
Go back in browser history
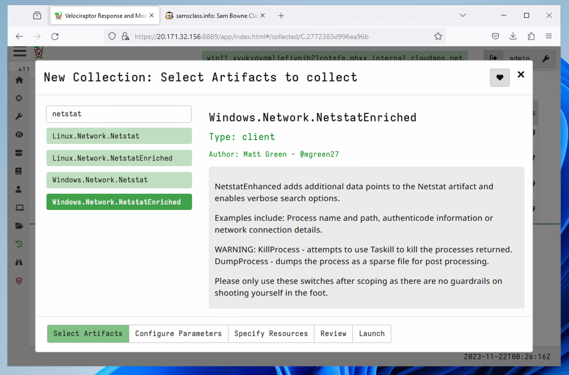pyautogui.click(x=19, y=36)
